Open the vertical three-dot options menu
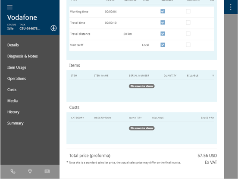238x179 pixels. point(231,7)
